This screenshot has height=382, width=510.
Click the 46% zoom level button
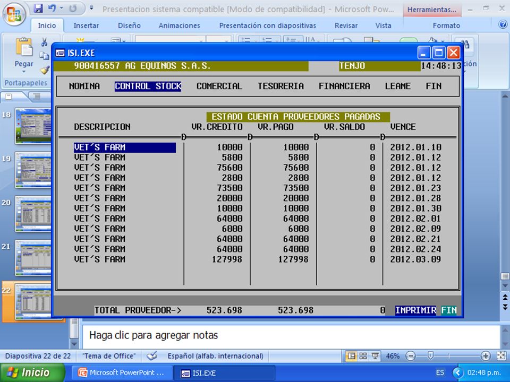393,356
